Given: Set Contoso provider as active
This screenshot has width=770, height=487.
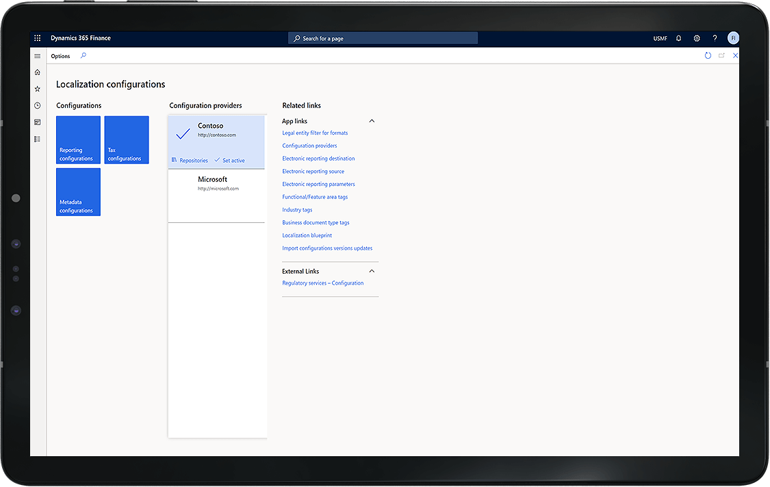Looking at the screenshot, I should 229,161.
